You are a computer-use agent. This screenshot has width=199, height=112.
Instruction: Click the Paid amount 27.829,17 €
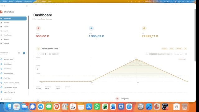[x=150, y=36]
